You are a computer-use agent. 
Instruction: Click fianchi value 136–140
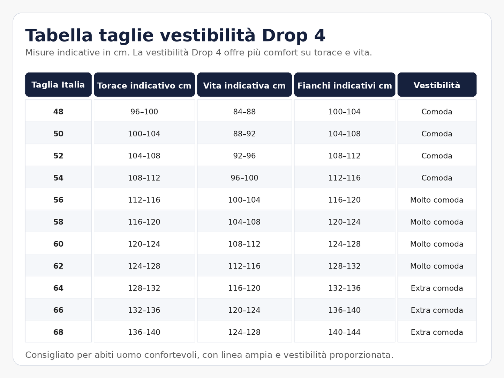(345, 310)
